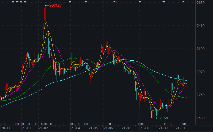213x132 pixels.
Task: Click the 1525.50 low price label
Action: tap(162, 118)
